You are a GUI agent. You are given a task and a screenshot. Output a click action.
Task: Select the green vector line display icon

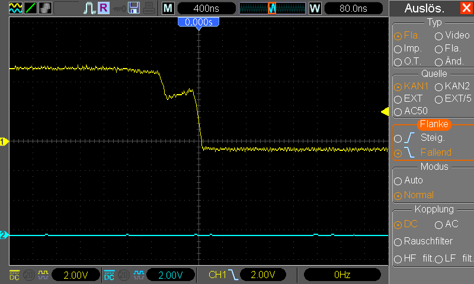pos(30,8)
